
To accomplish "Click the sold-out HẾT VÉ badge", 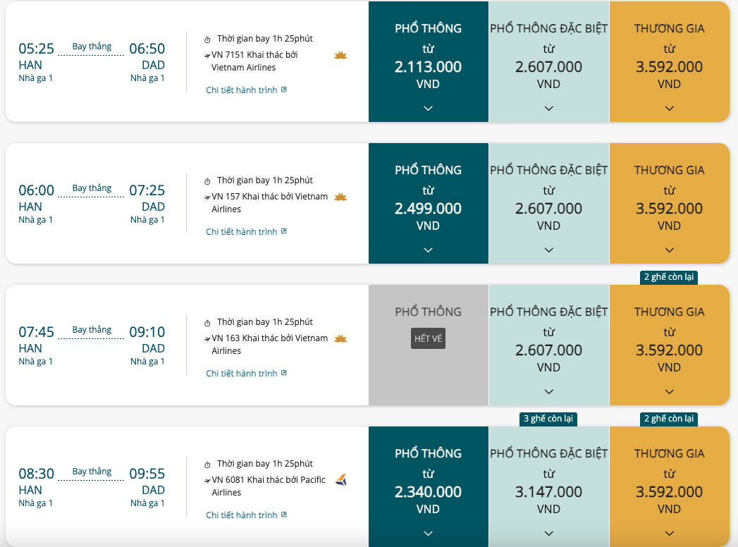I will pos(428,338).
